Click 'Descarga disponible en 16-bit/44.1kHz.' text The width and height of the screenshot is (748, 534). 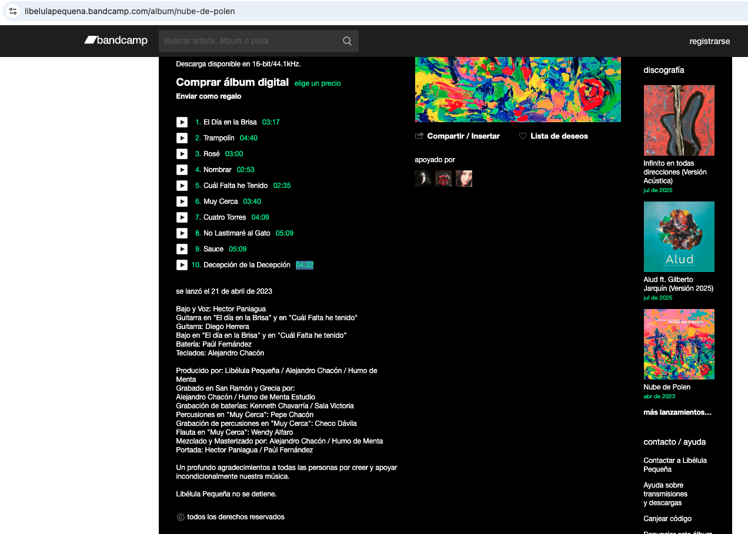pyautogui.click(x=238, y=63)
